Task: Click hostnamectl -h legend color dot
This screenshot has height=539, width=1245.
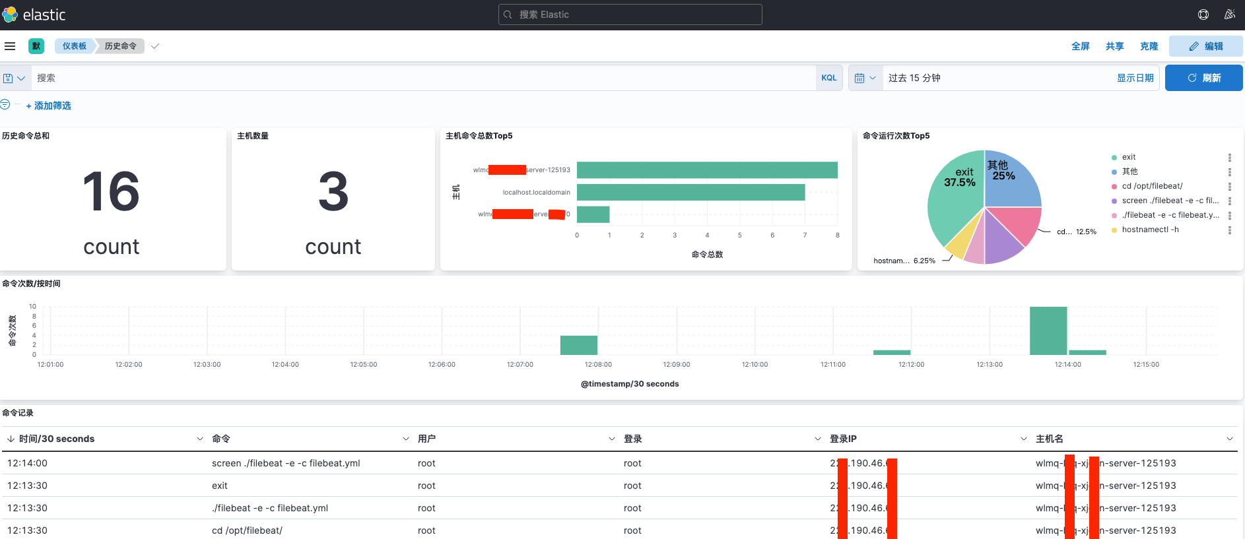Action: tap(1114, 230)
